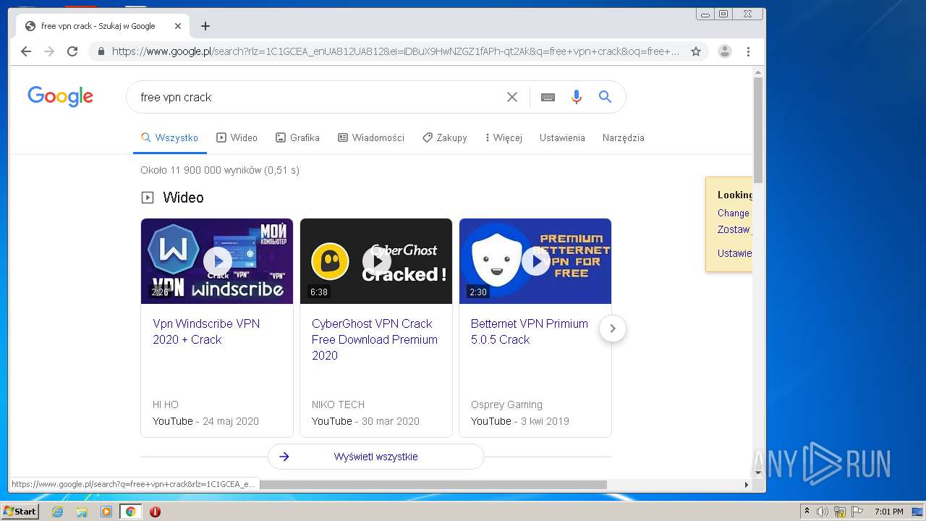Click the 'HI HO' channel name

pyautogui.click(x=165, y=404)
